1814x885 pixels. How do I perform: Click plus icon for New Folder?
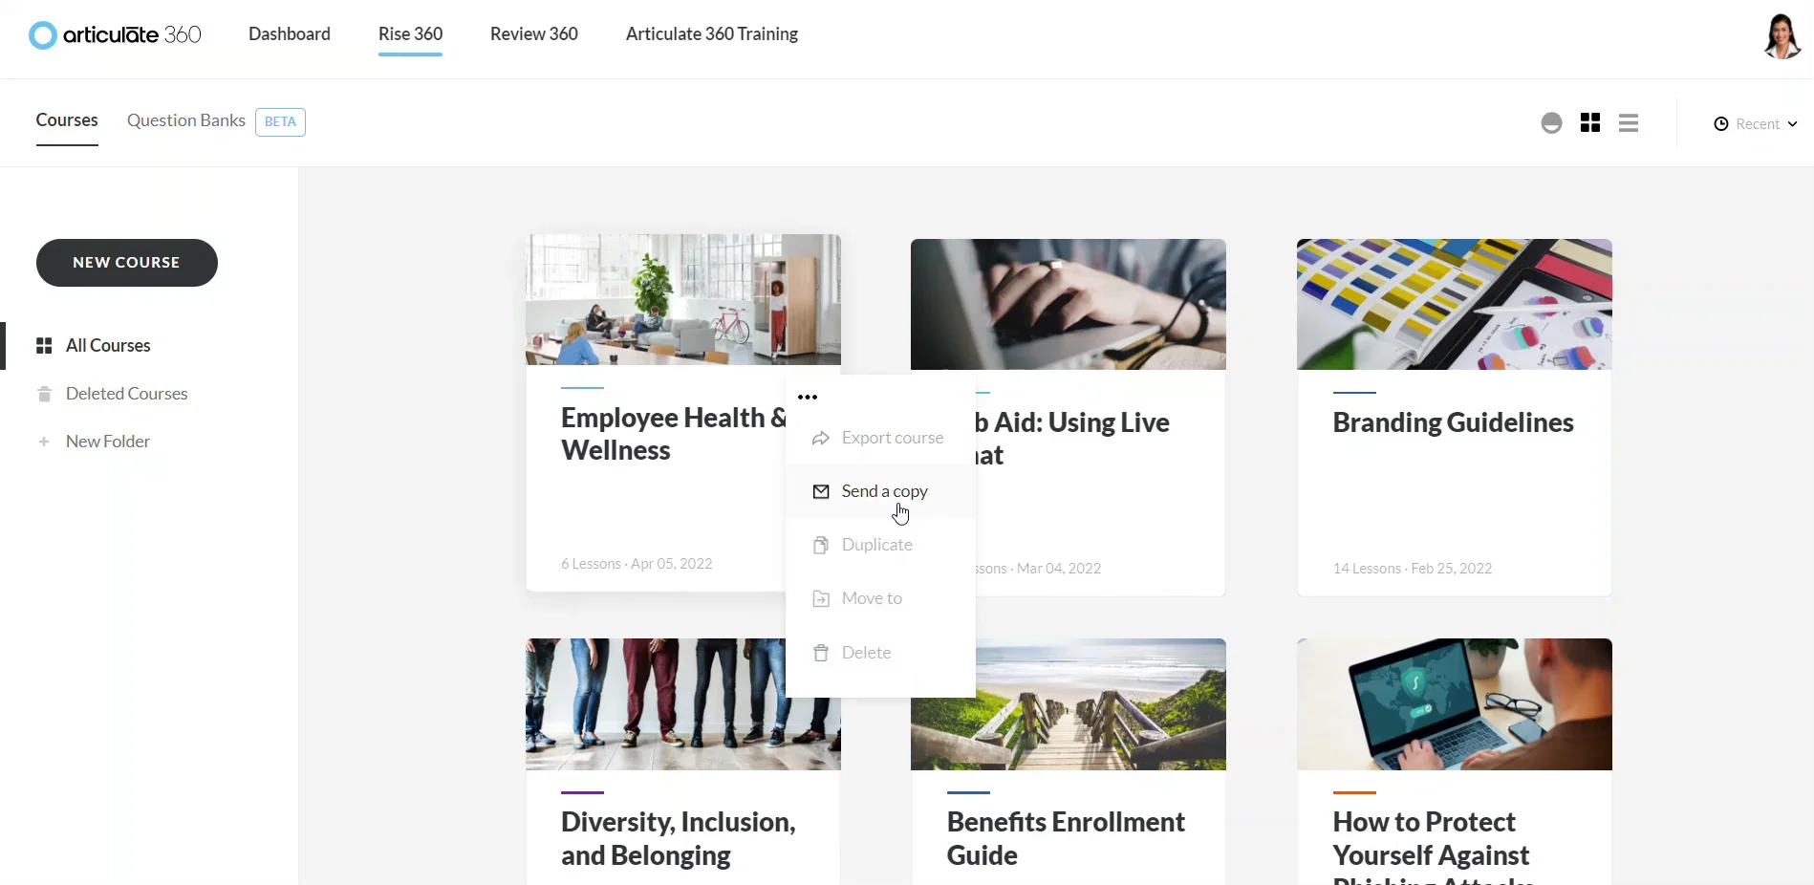point(44,442)
